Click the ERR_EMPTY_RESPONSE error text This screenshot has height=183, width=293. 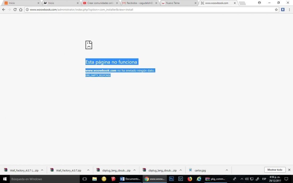(x=98, y=75)
